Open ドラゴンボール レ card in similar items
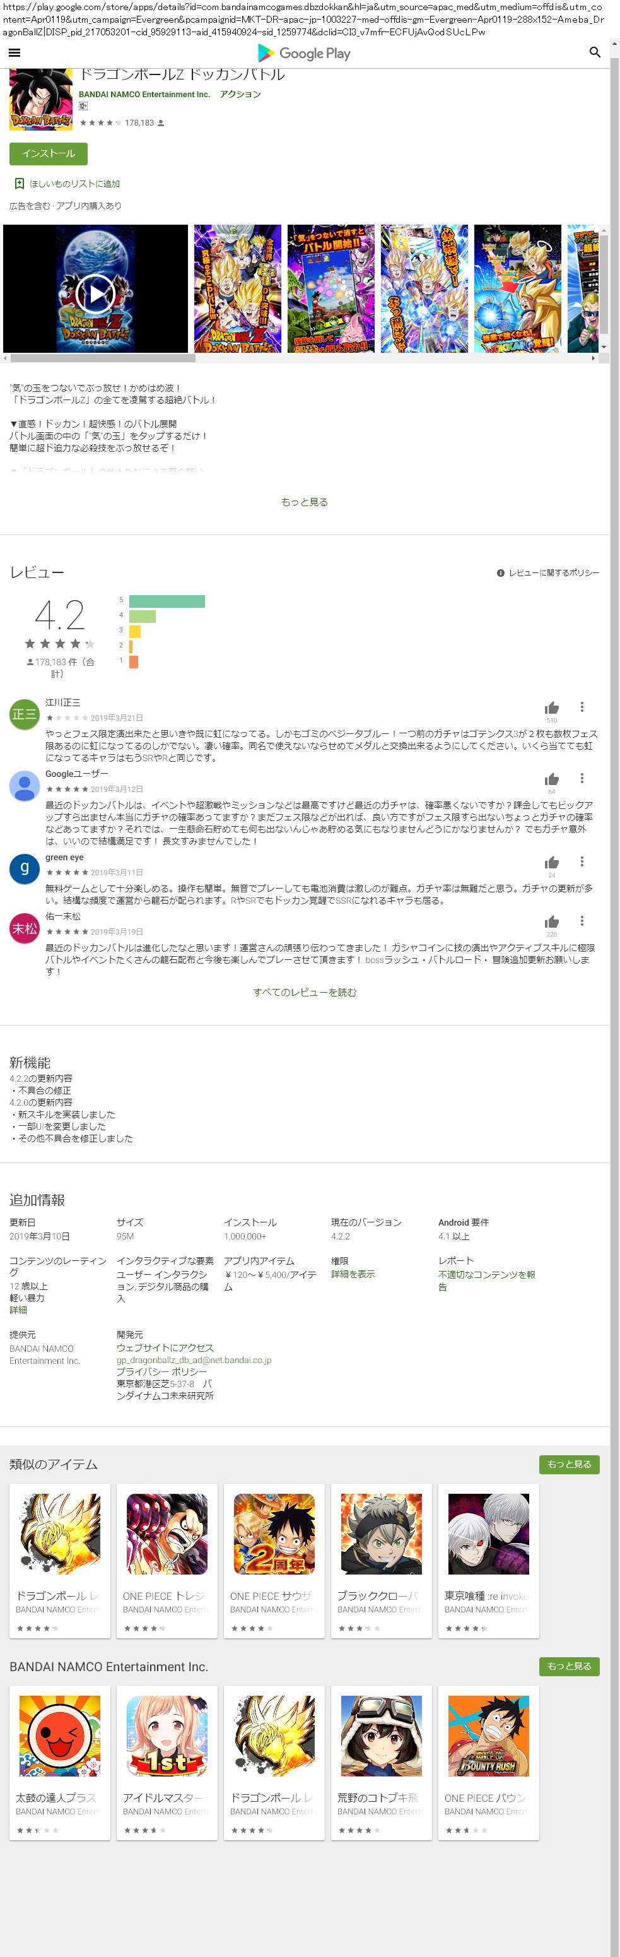The width and height of the screenshot is (620, 1957). 60,1561
